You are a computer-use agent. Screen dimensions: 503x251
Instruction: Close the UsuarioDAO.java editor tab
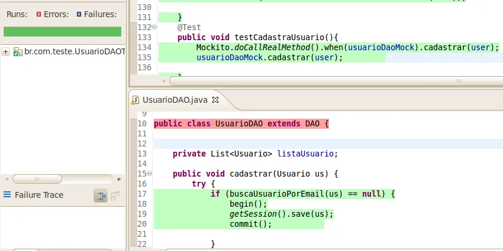(x=215, y=100)
